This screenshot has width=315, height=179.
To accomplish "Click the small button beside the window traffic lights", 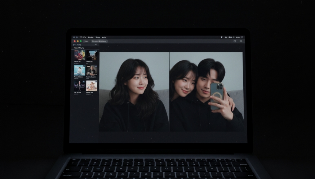I will (86, 41).
